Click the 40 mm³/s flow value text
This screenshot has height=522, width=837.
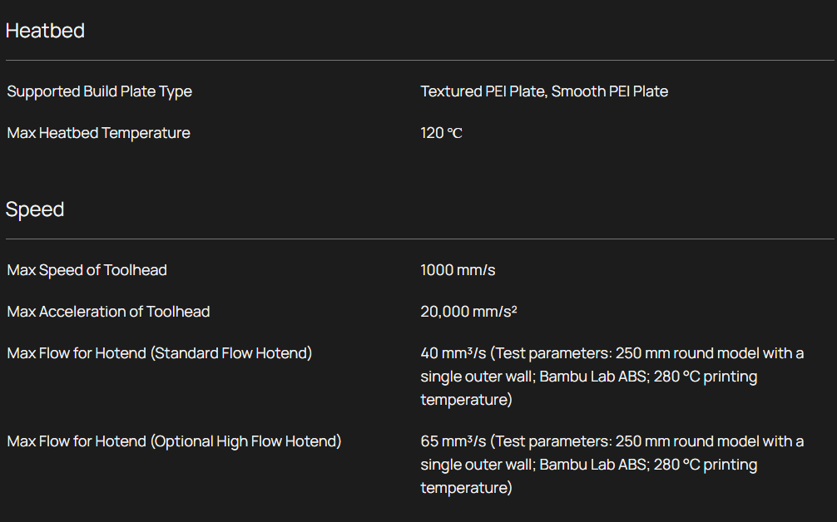pos(453,353)
